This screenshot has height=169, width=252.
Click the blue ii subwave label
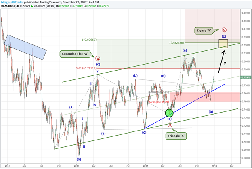point(84,146)
